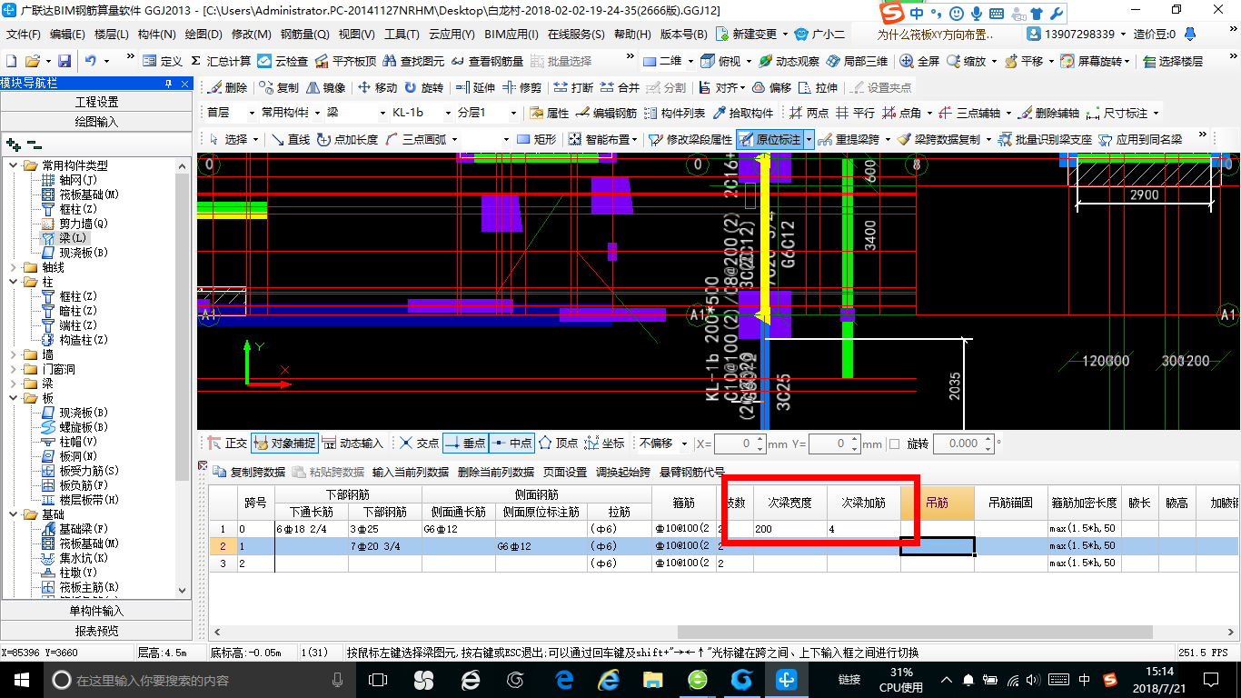Select 点加长度 point plus length tool

(x=348, y=139)
